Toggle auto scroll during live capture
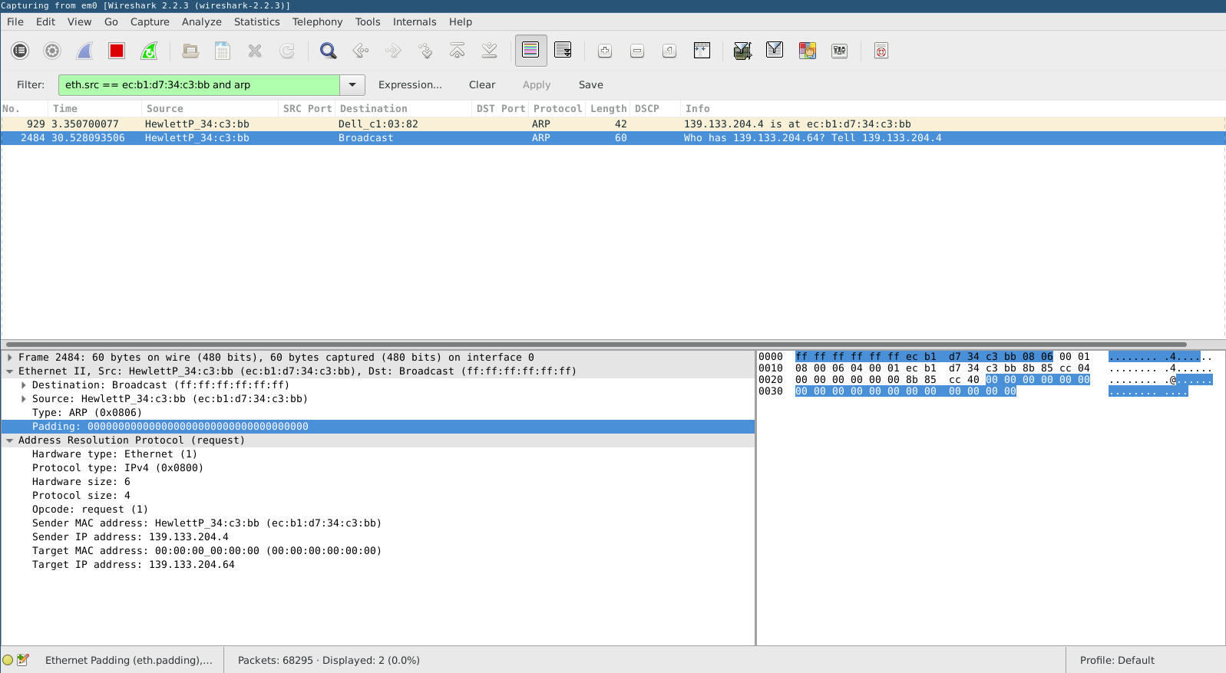Viewport: 1226px width, 673px height. (x=563, y=51)
